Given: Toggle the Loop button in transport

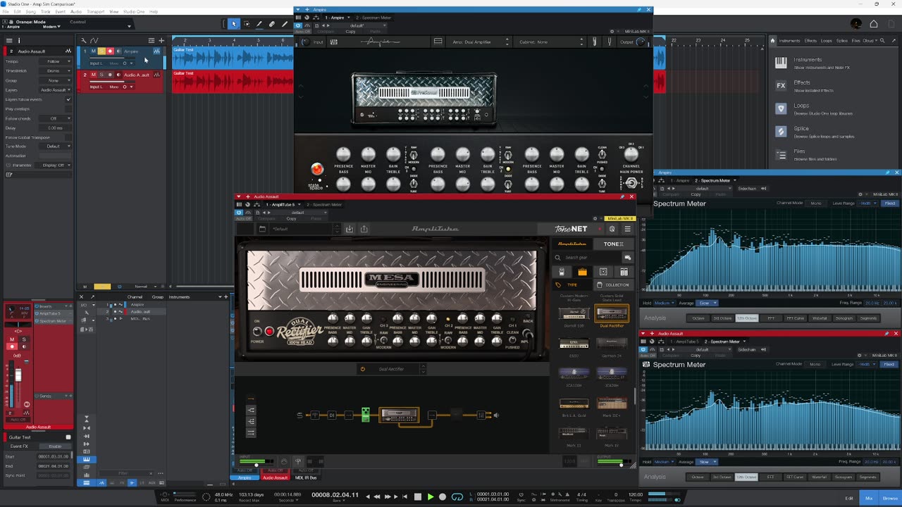Looking at the screenshot, I should coord(457,497).
